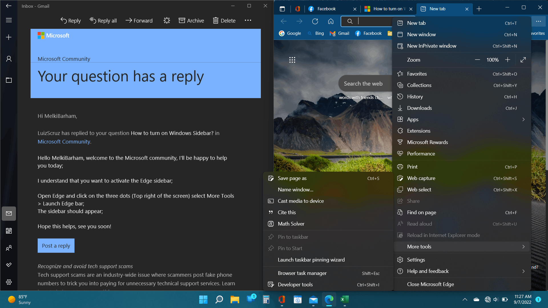Click the Delete trash icon
Viewport: 548px width, 308px height.
pyautogui.click(x=215, y=21)
